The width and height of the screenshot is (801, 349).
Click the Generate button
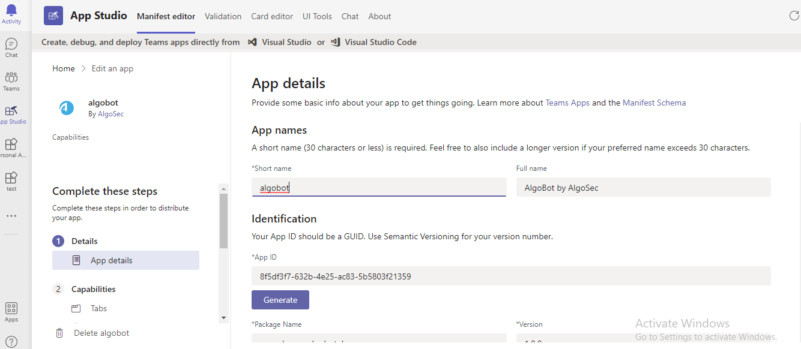[x=280, y=300]
